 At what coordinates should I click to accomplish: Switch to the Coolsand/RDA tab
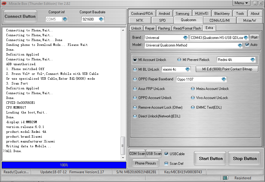pyautogui.click(x=142, y=13)
